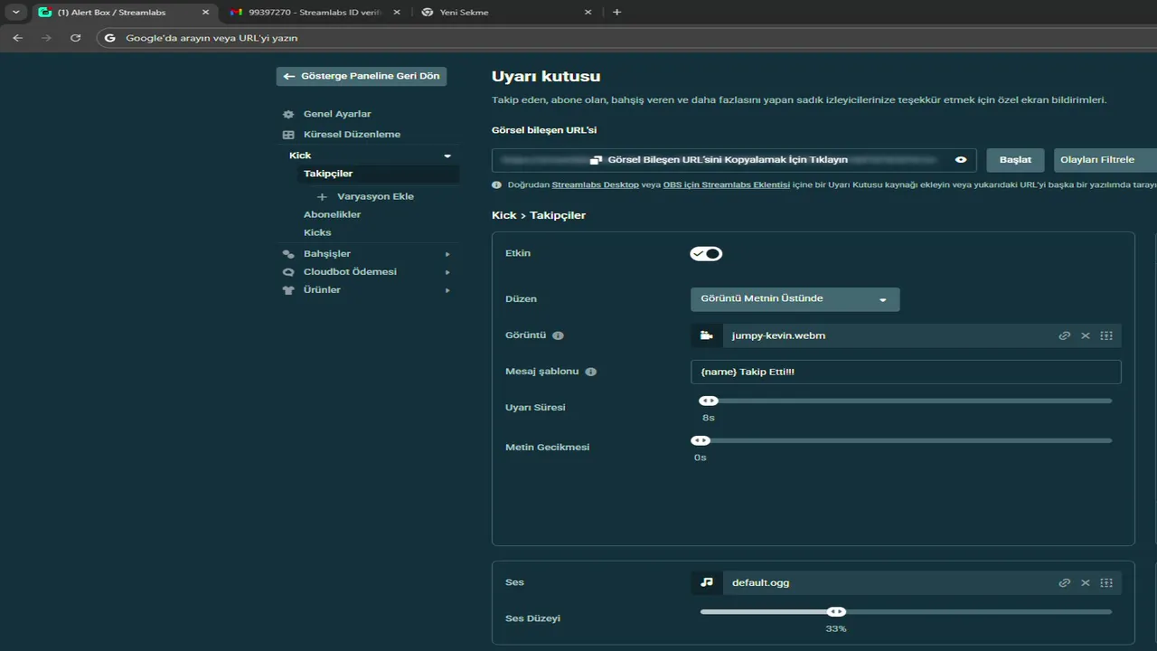Reload the page with refresh icon

(76, 38)
